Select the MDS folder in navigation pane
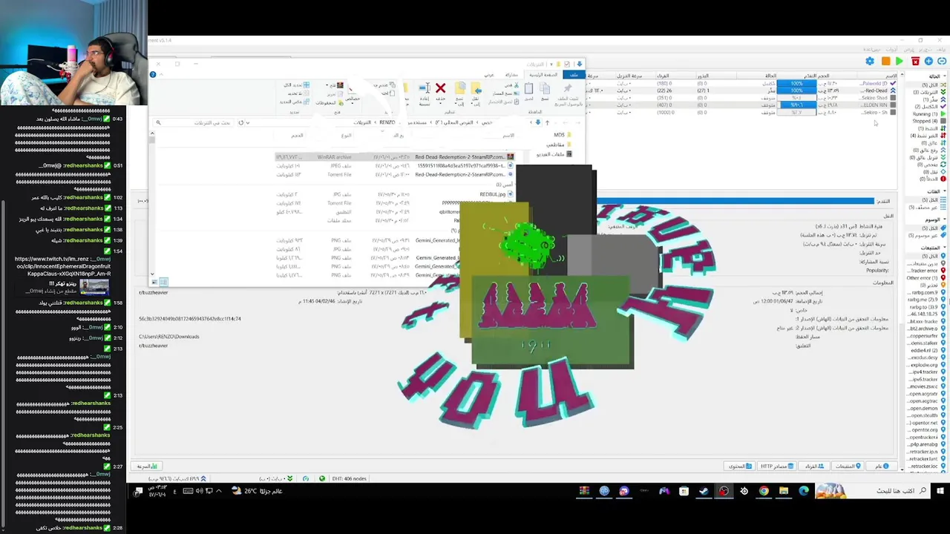Image resolution: width=950 pixels, height=534 pixels. coord(563,135)
